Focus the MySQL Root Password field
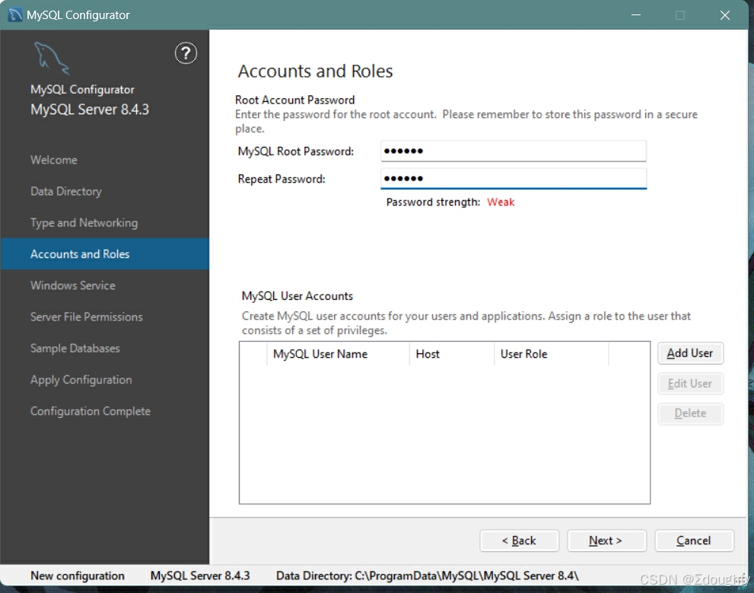This screenshot has height=593, width=754. pyautogui.click(x=513, y=151)
